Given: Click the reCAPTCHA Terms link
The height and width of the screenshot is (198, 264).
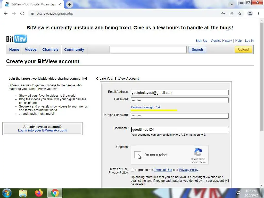Looking at the screenshot, I should click(203, 162).
